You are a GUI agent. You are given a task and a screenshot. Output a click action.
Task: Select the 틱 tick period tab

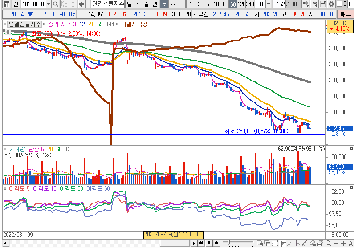coord(180,4)
